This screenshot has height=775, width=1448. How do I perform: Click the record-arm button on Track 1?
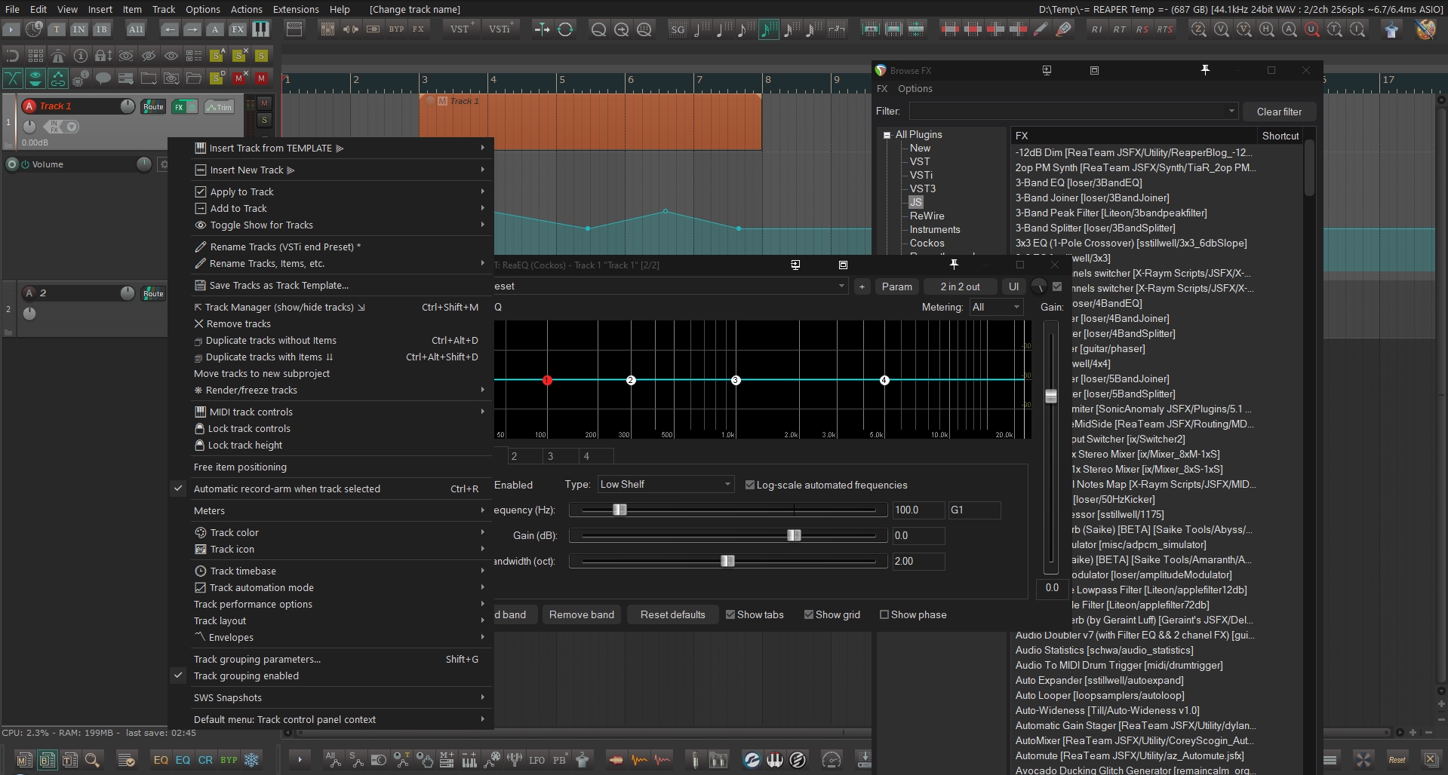29,106
